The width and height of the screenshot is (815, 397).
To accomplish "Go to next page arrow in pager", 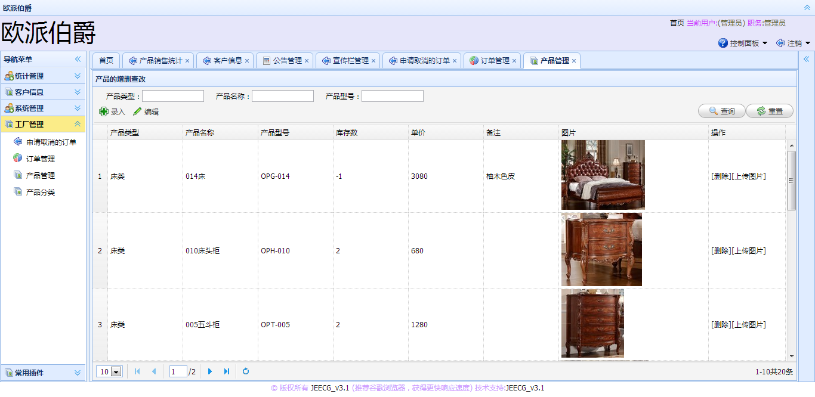I will coord(210,371).
